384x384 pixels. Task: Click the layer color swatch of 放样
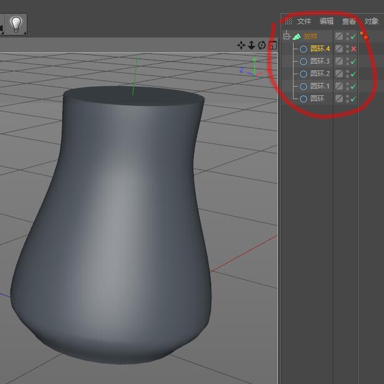point(339,36)
